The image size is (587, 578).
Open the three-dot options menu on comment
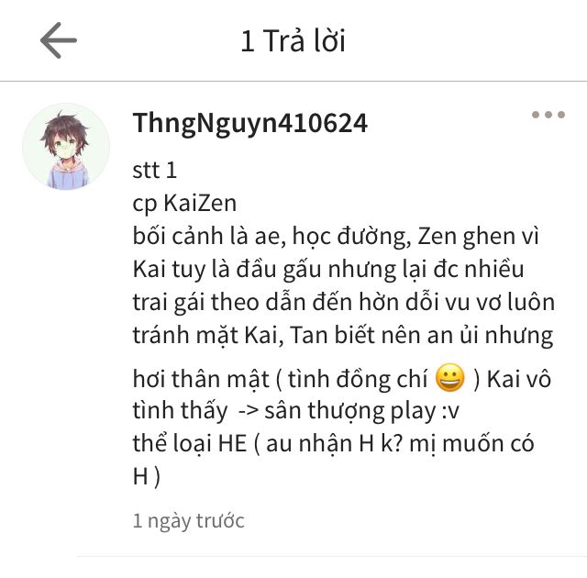[x=548, y=115]
